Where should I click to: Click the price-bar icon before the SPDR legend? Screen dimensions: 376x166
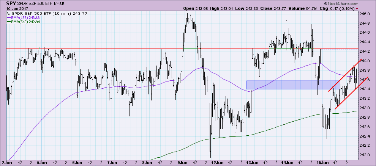[x=8, y=14]
